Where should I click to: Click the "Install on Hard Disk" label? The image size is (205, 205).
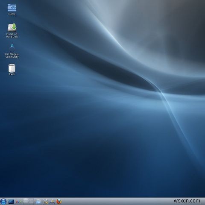tap(12, 35)
